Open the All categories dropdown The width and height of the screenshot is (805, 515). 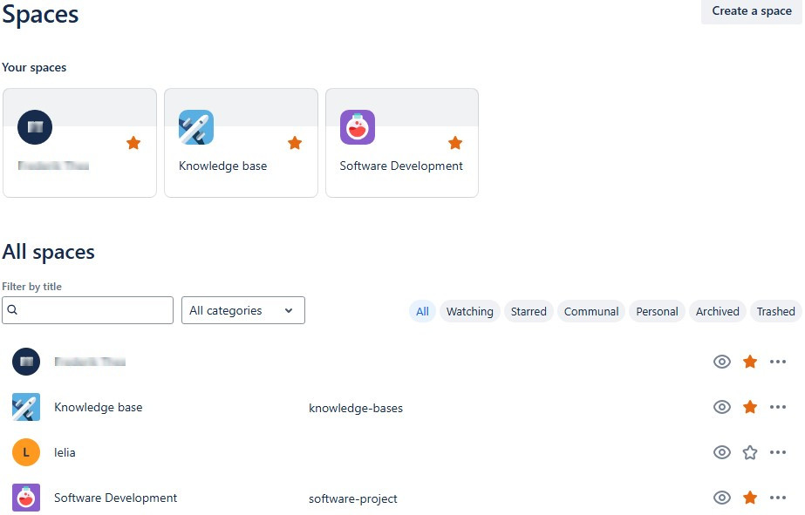coord(243,310)
